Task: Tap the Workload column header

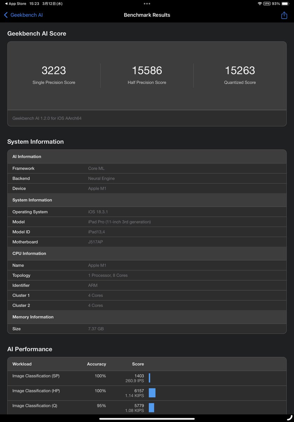Action: tap(22, 364)
